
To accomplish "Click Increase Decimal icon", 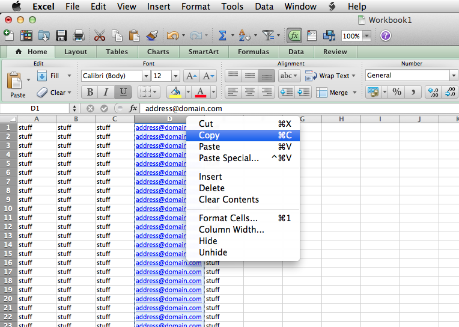I will click(433, 92).
